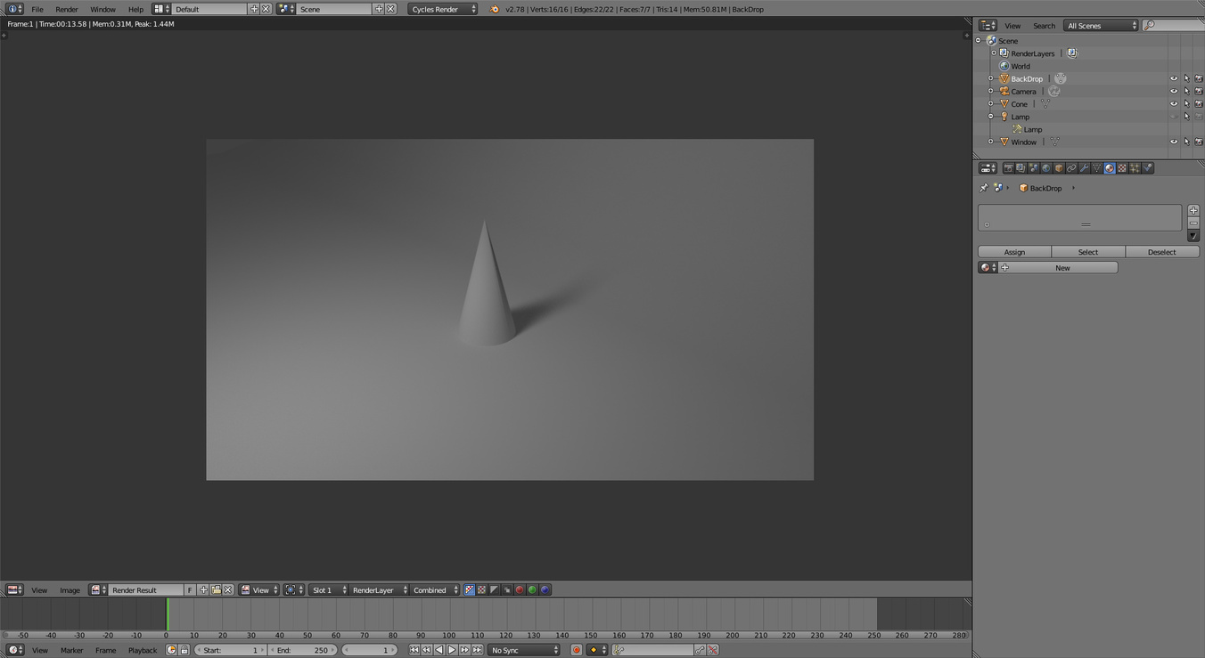The image size is (1205, 658).
Task: Hide the Cone object with its eye toggle
Action: [x=1174, y=103]
